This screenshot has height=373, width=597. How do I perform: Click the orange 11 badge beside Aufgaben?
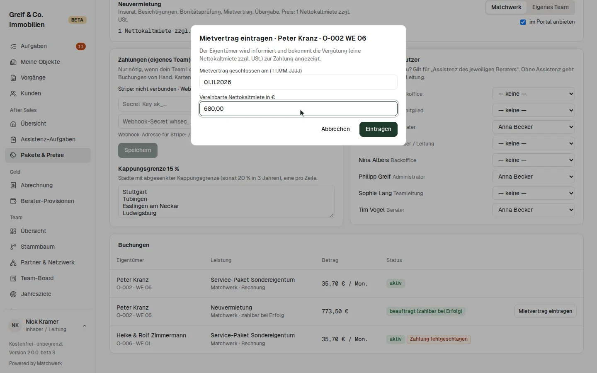point(81,46)
